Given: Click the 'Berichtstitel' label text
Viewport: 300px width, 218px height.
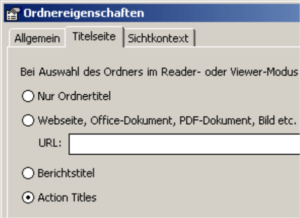Looking at the screenshot, I should coord(66,173).
